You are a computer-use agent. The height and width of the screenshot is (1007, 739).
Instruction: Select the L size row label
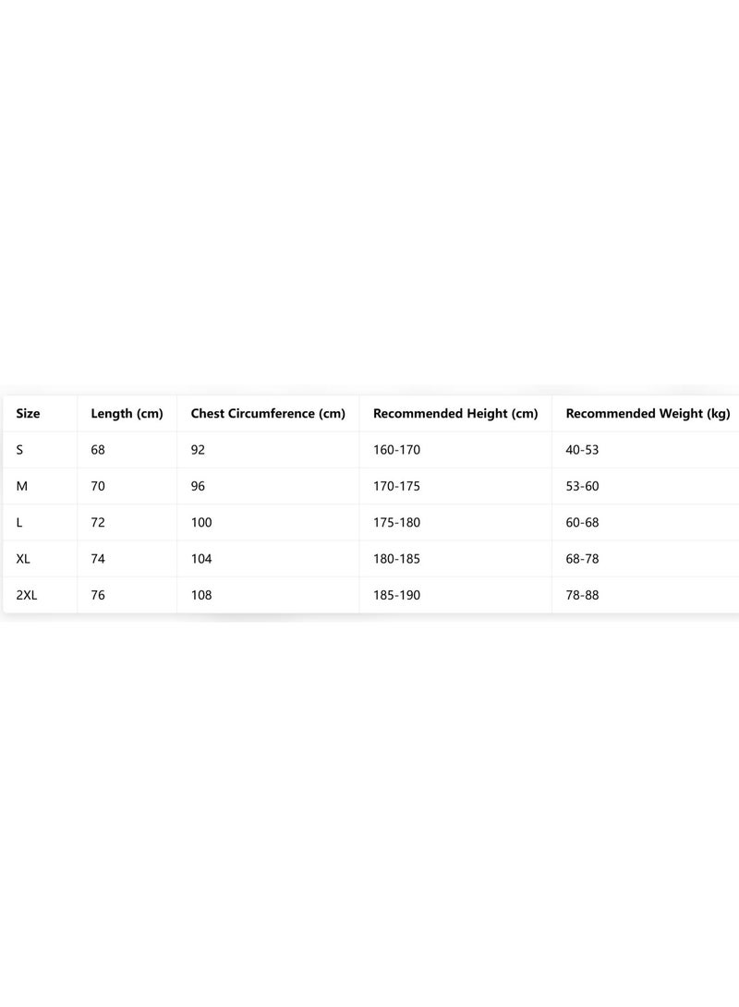[19, 523]
